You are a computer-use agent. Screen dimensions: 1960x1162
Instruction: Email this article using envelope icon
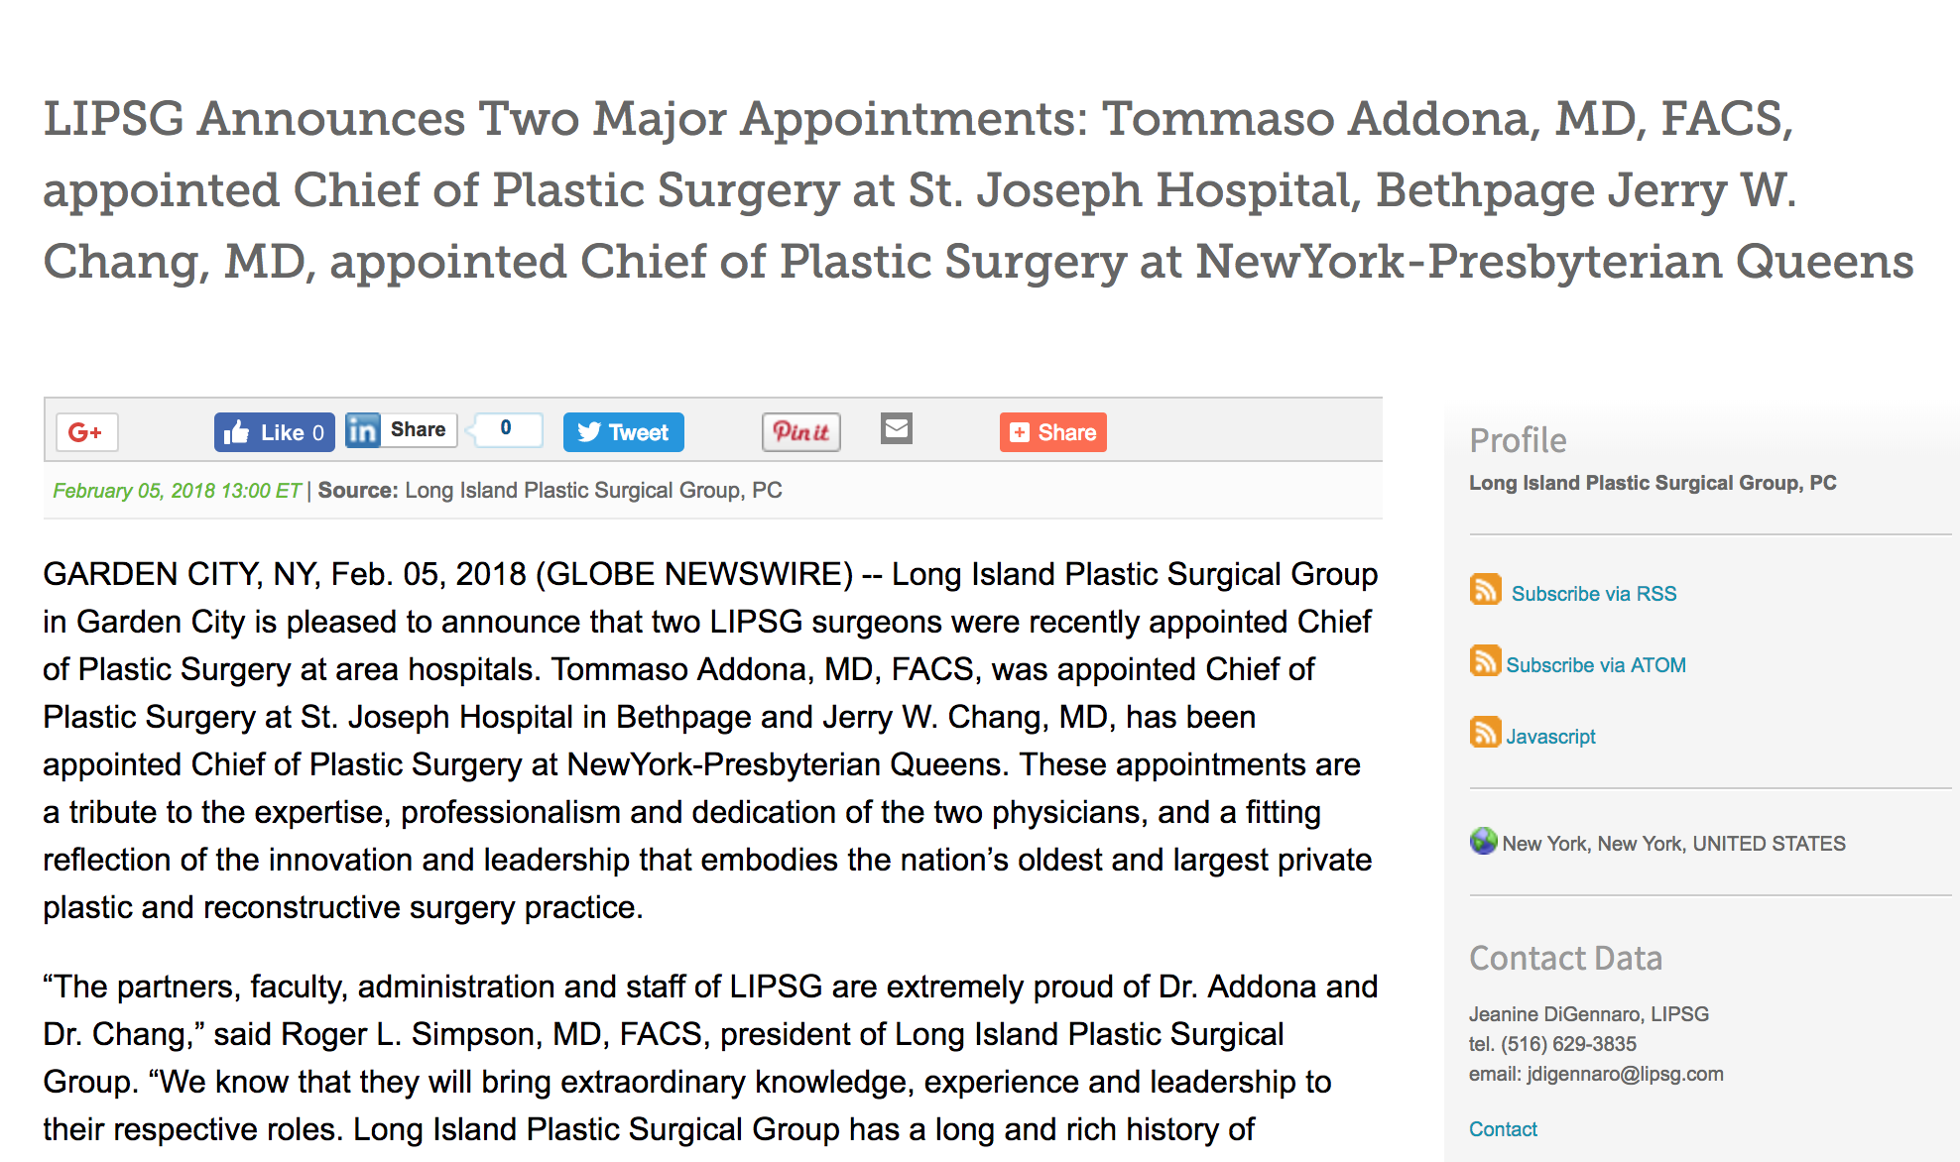click(896, 428)
